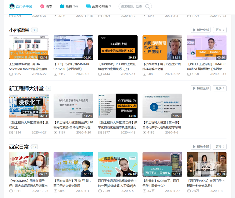Open title 【新工程师大讲堂|第三弹】解密光电发热
This screenshot has height=198, width=235.
point(73,125)
